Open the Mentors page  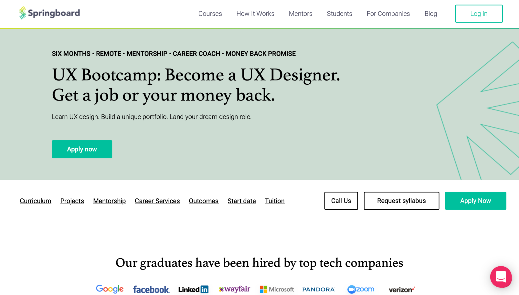click(x=300, y=14)
